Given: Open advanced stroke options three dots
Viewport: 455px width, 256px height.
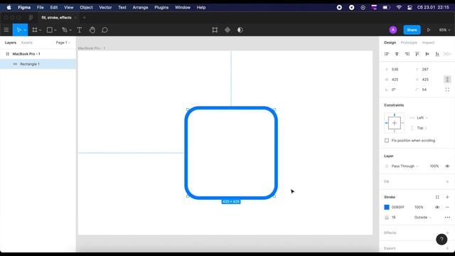Looking at the screenshot, I should point(447,218).
